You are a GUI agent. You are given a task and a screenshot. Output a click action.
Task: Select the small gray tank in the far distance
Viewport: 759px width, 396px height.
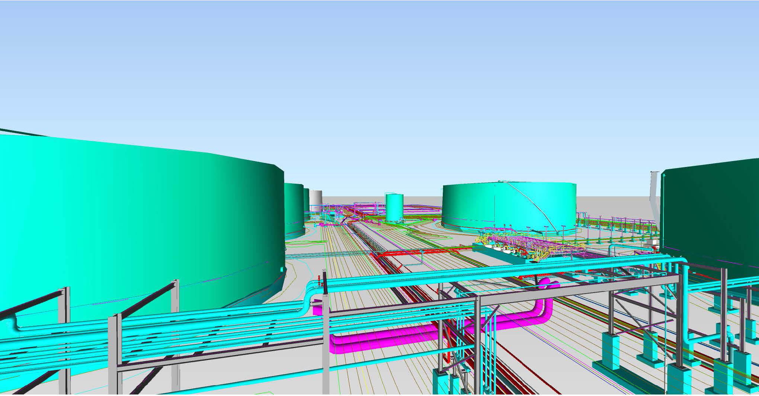tap(316, 201)
